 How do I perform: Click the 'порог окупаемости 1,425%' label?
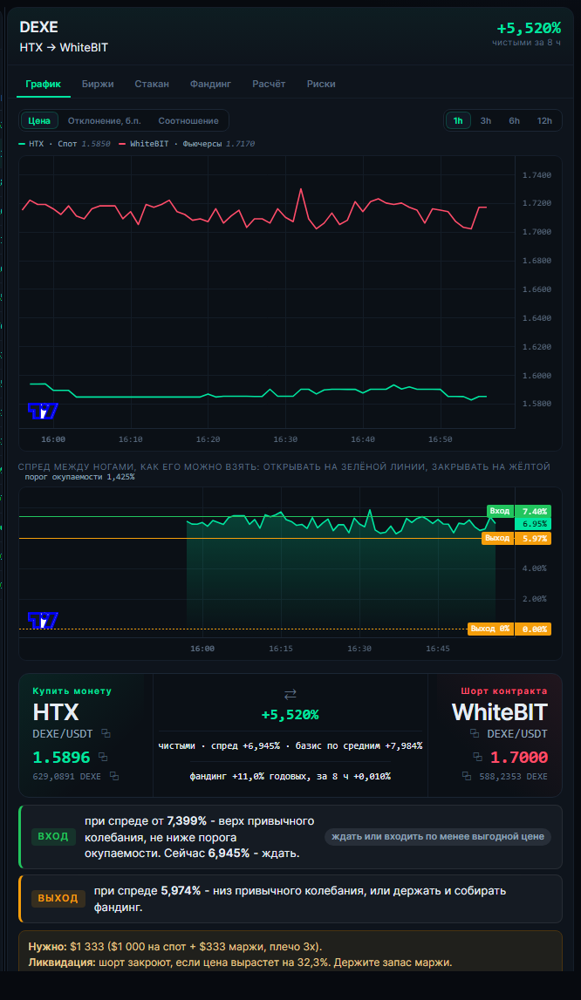pos(79,477)
